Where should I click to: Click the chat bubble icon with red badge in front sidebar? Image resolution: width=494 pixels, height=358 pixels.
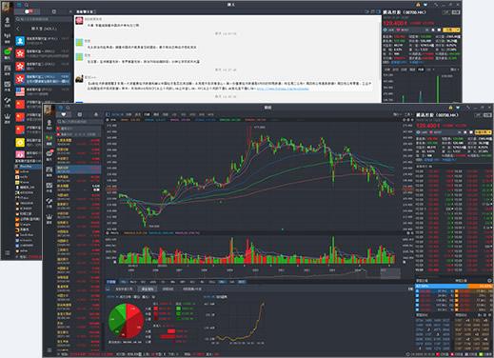pyautogui.click(x=49, y=154)
